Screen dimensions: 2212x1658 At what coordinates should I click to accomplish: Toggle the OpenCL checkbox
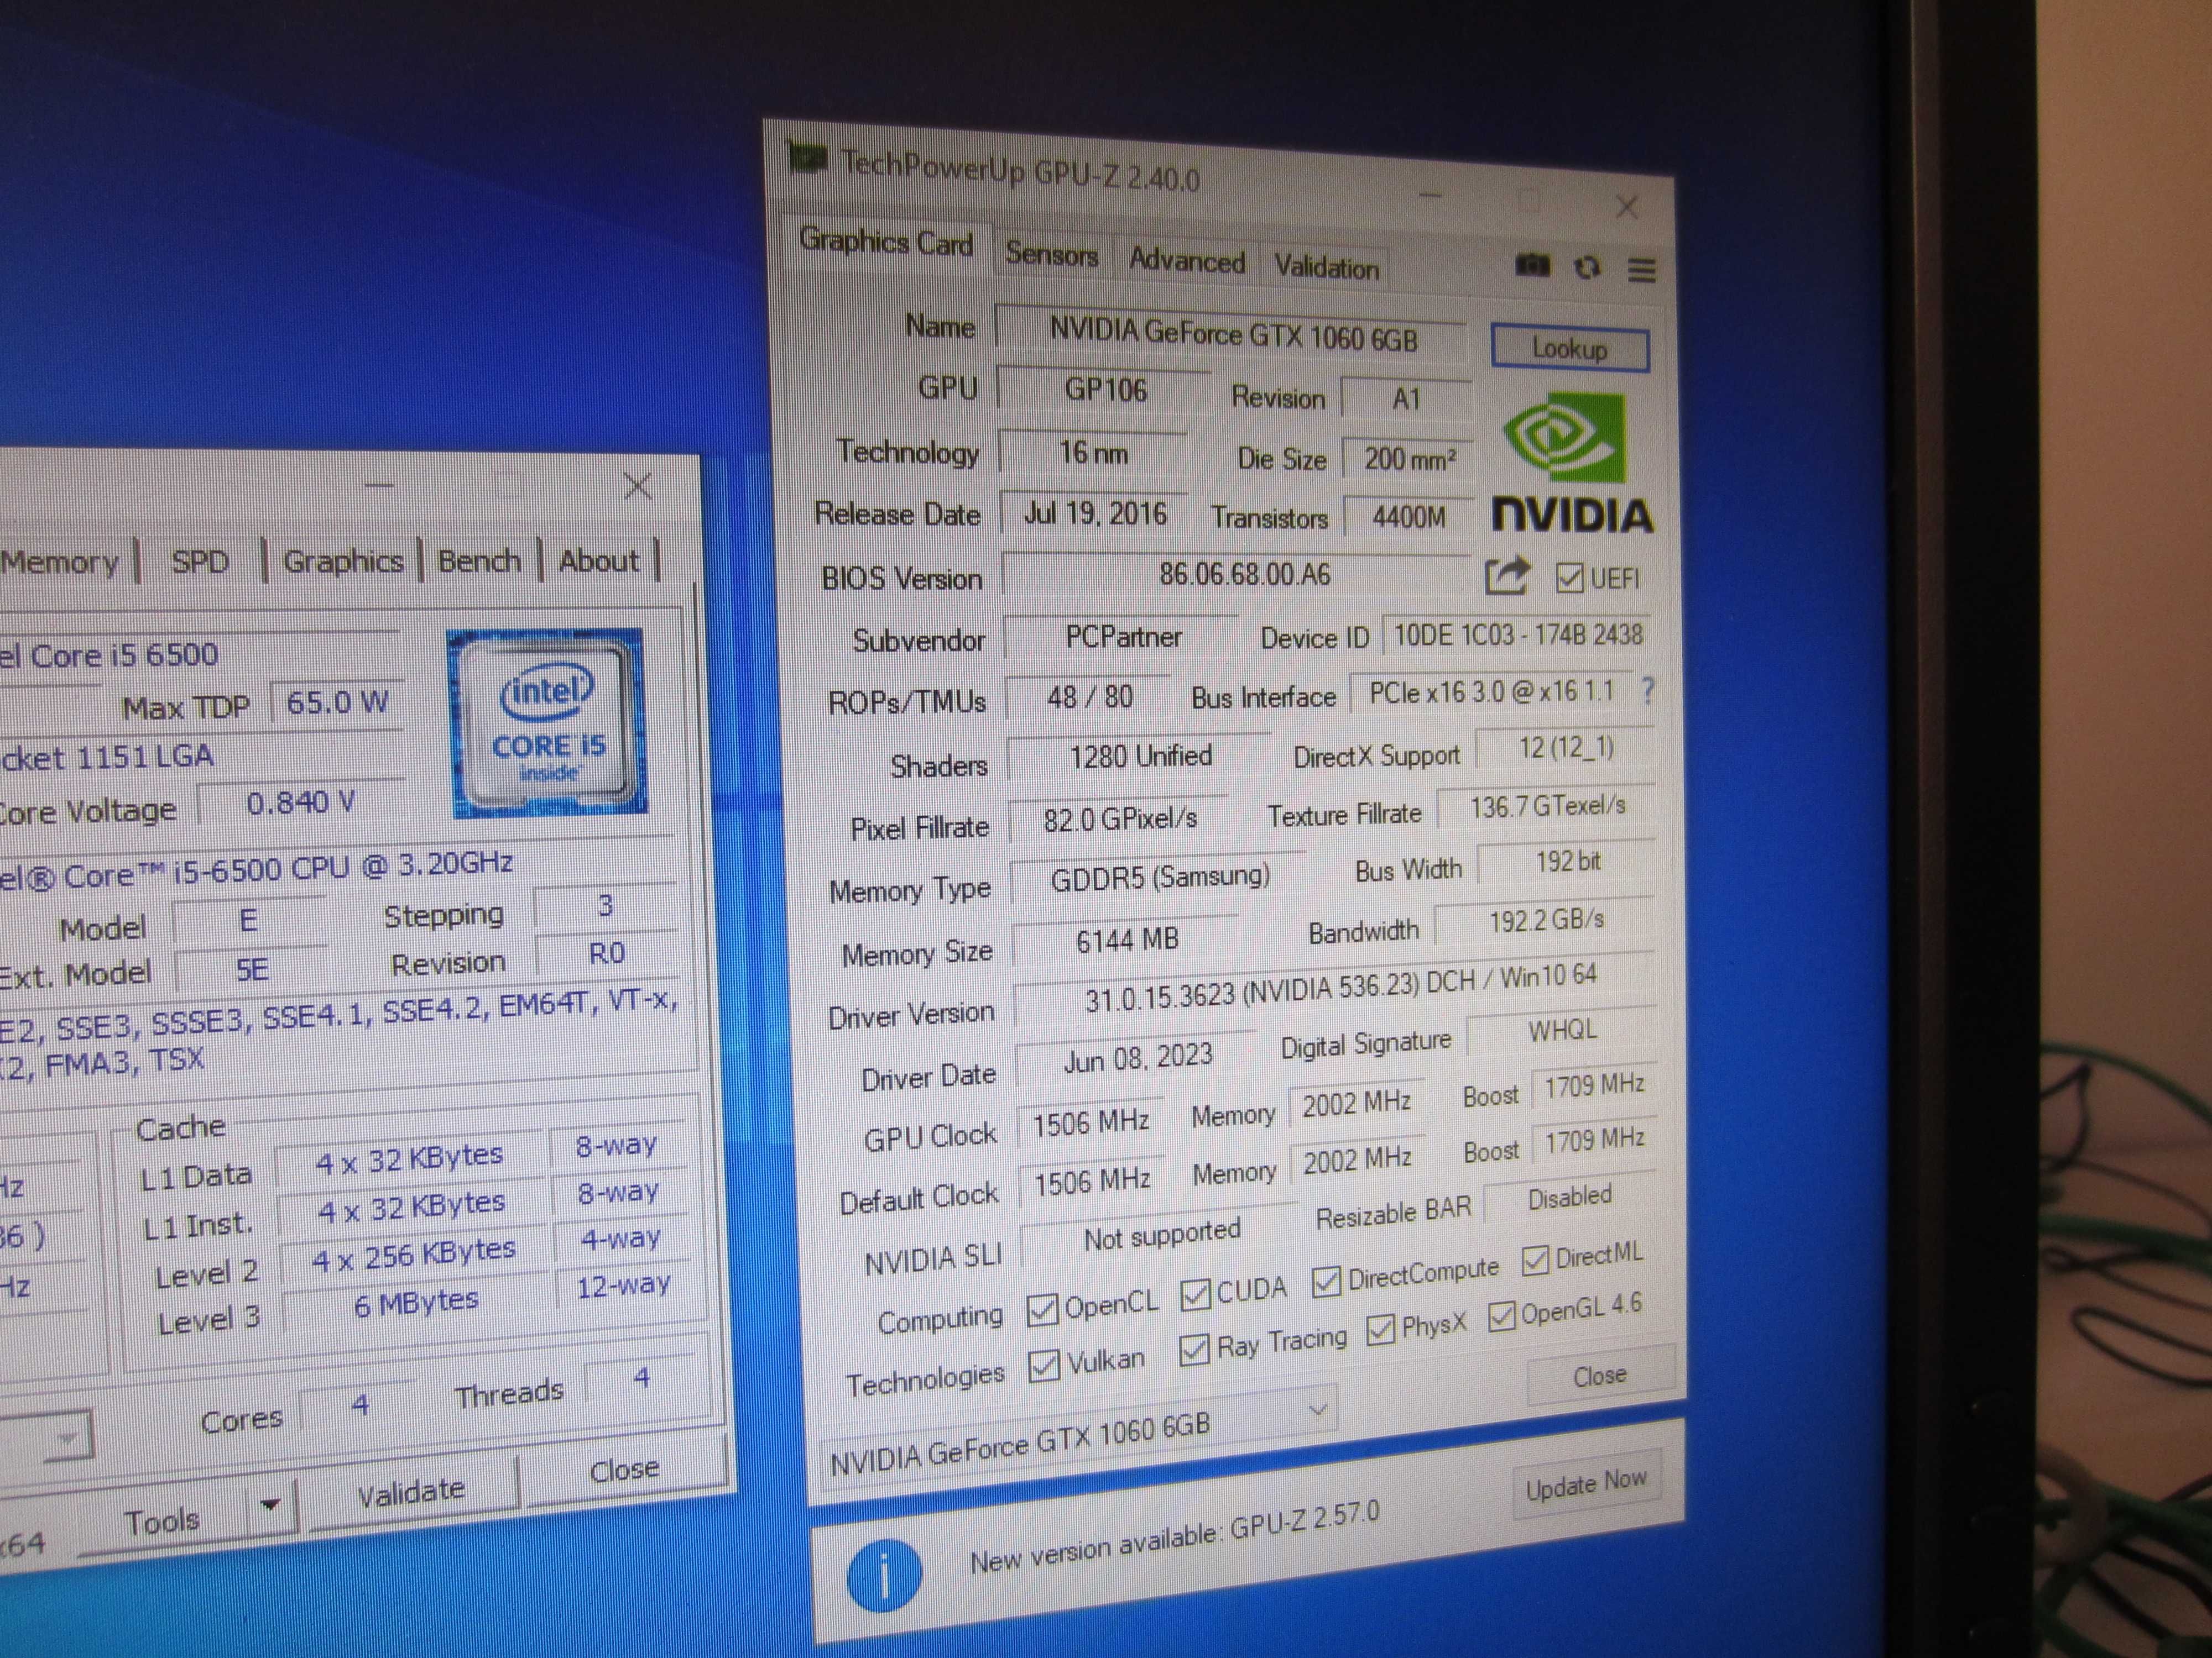[x=1042, y=1309]
